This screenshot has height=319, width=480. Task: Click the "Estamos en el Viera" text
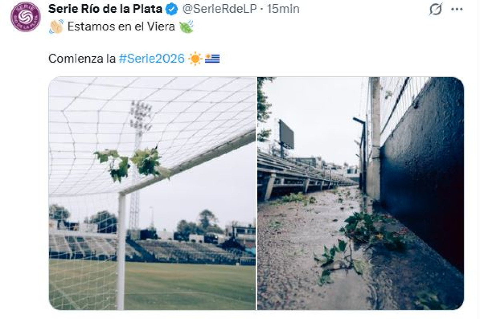point(121,27)
